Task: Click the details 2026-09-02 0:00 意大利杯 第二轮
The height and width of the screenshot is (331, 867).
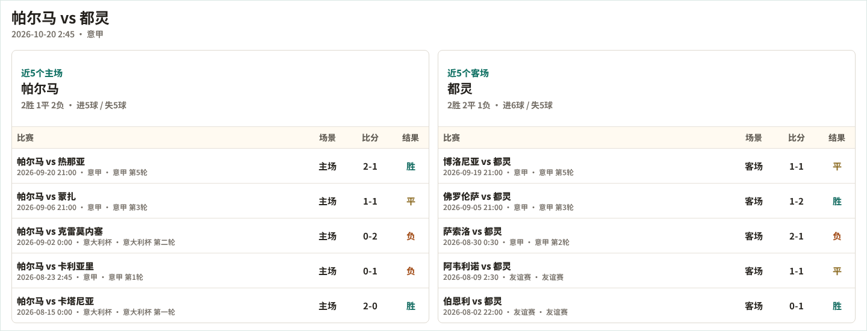Action: pos(96,243)
